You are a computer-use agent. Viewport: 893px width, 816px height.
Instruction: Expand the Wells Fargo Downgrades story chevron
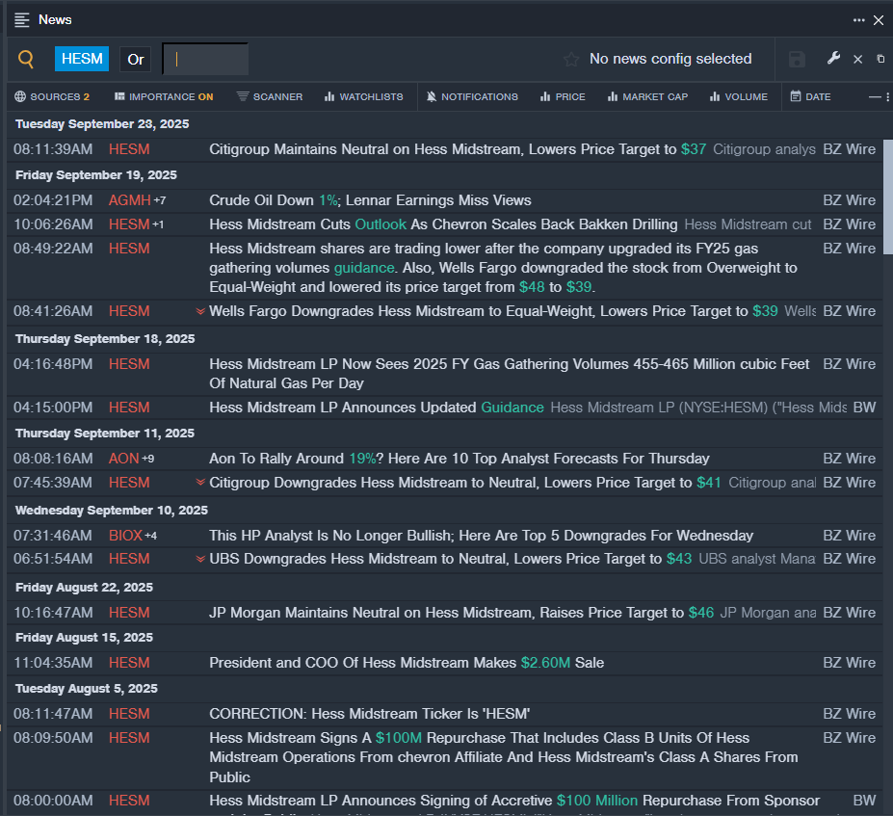(x=200, y=311)
